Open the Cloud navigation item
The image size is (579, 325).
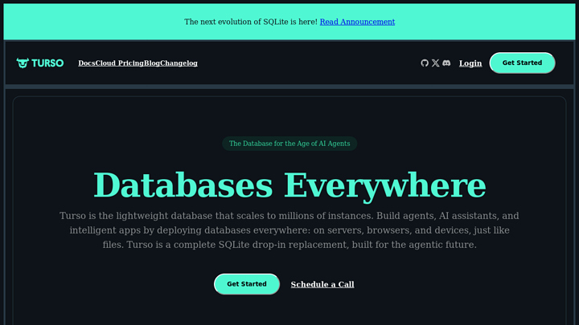tap(105, 63)
